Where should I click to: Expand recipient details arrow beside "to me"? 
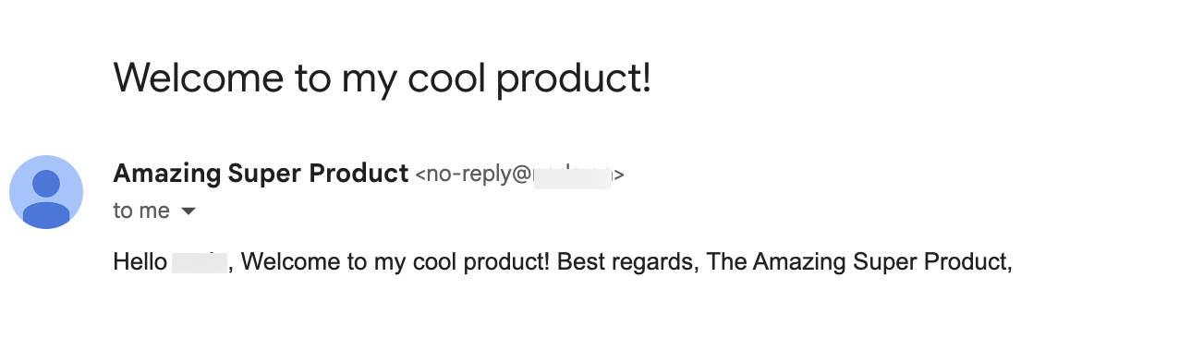tap(188, 211)
